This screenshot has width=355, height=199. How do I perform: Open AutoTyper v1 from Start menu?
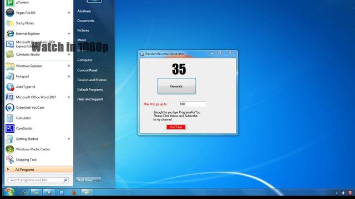pos(38,87)
